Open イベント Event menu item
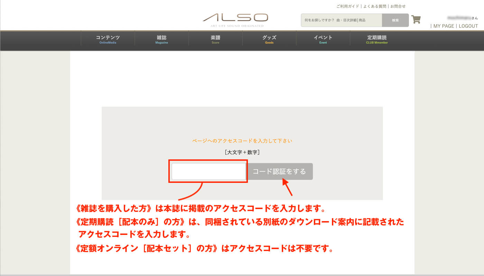The image size is (484, 276). coord(323,40)
